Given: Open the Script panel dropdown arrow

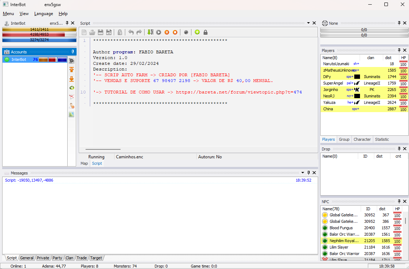Looking at the screenshot, I should click(308, 23).
